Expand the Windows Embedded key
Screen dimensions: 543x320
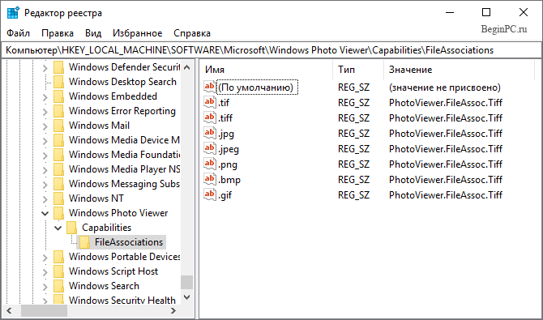45,96
